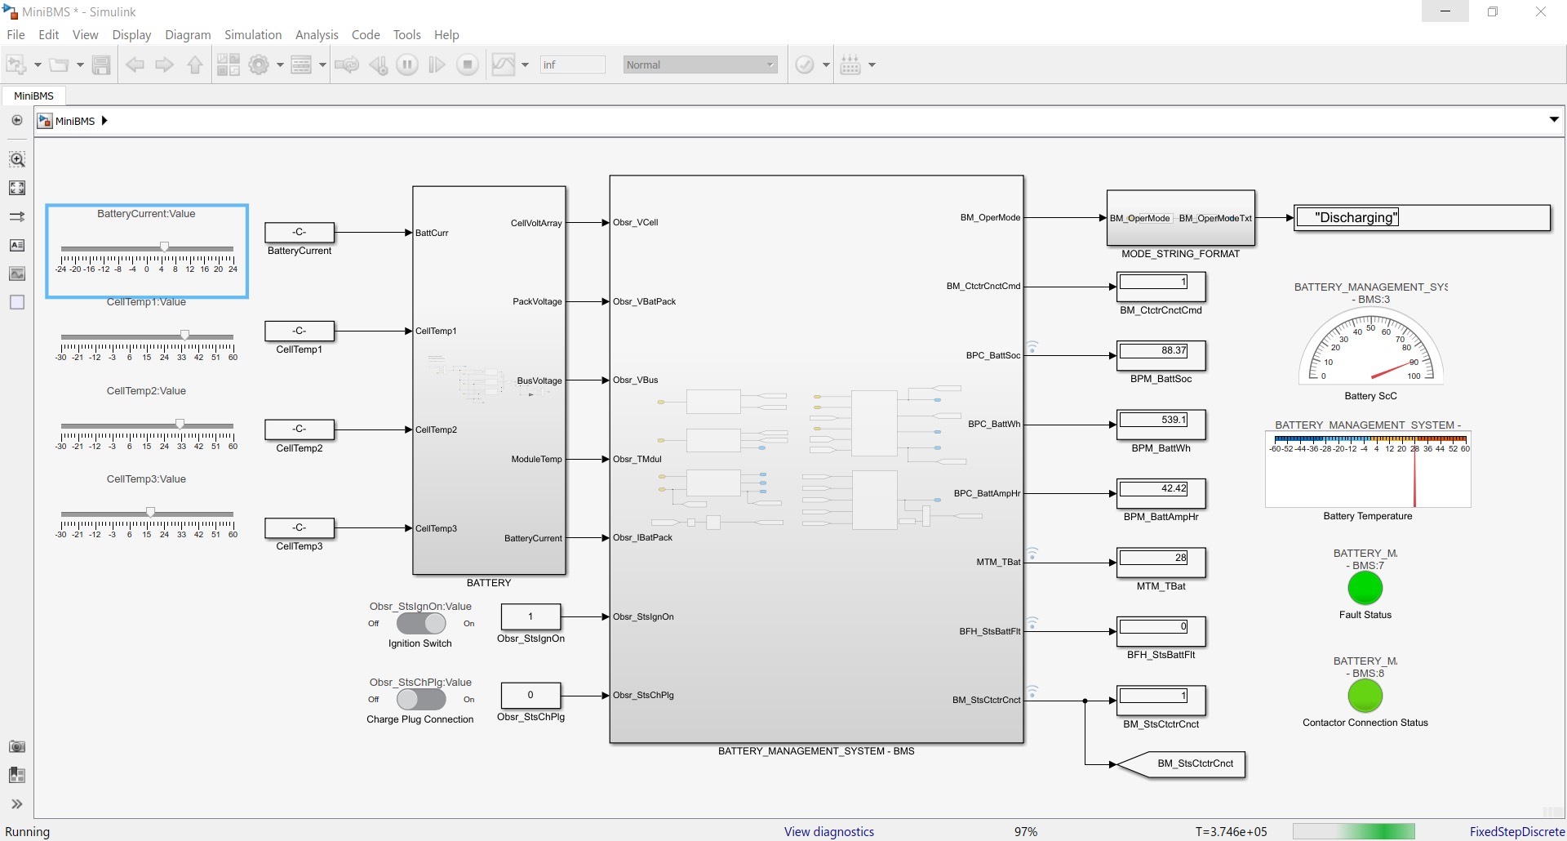This screenshot has height=841, width=1567.
Task: Switch to the MiniBMS tab
Action: coord(33,96)
